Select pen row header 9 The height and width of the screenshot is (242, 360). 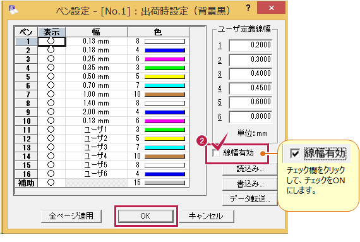tap(26, 112)
